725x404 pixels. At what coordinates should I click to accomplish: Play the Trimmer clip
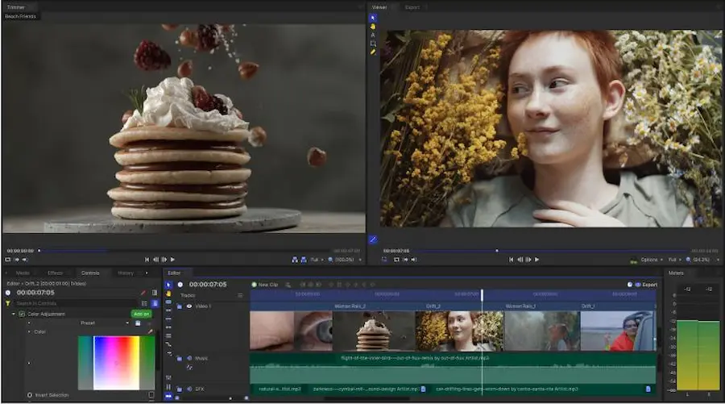point(172,260)
